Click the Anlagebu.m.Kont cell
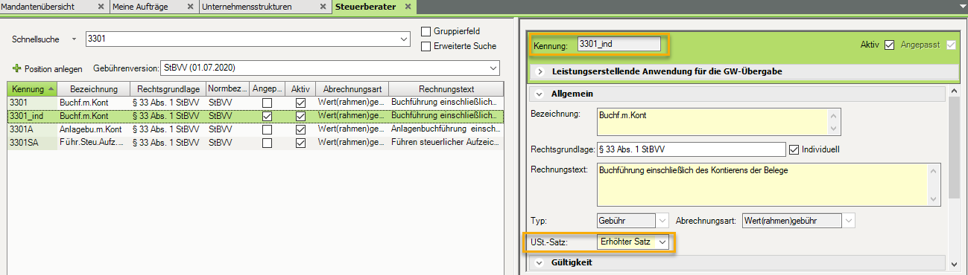This screenshot has width=968, height=275. tap(94, 129)
